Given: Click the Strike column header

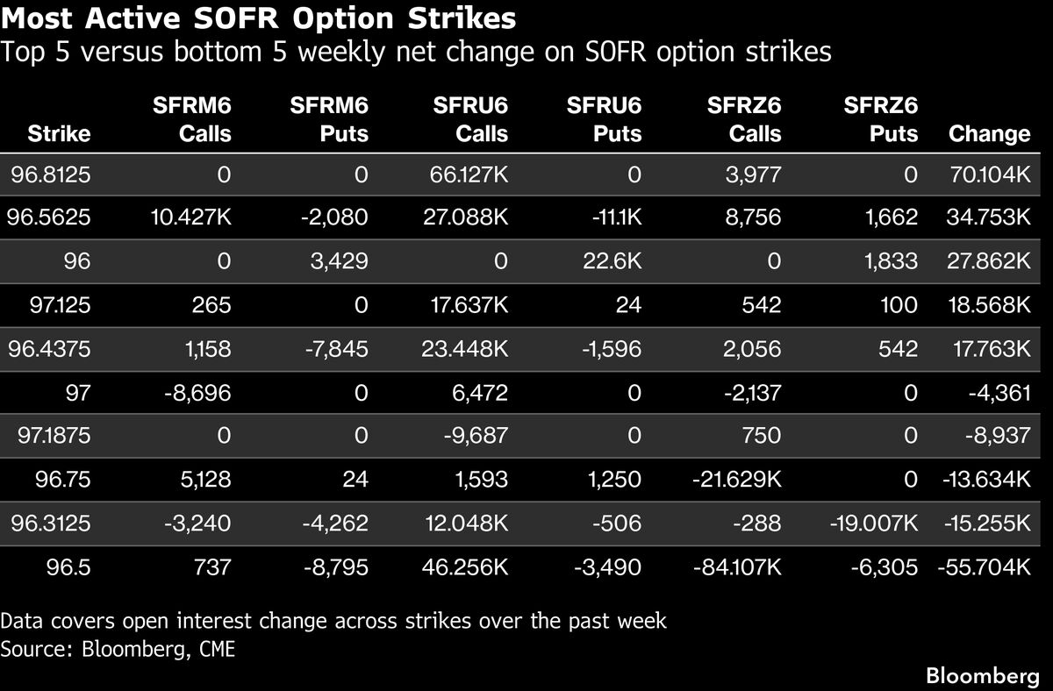Looking at the screenshot, I should point(59,134).
